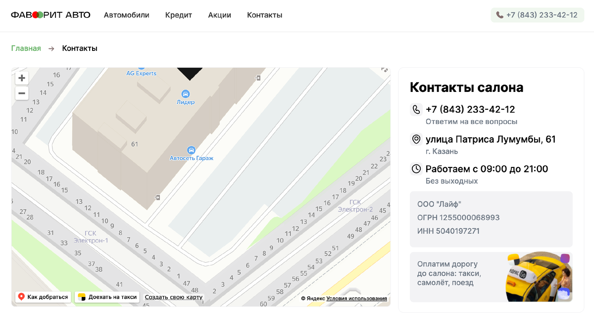The image size is (594, 336).
Task: Click the Как добраться button
Action: point(43,296)
